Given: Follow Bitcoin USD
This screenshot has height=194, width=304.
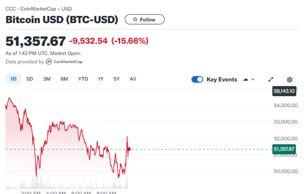Looking at the screenshot, I should click(x=144, y=20).
